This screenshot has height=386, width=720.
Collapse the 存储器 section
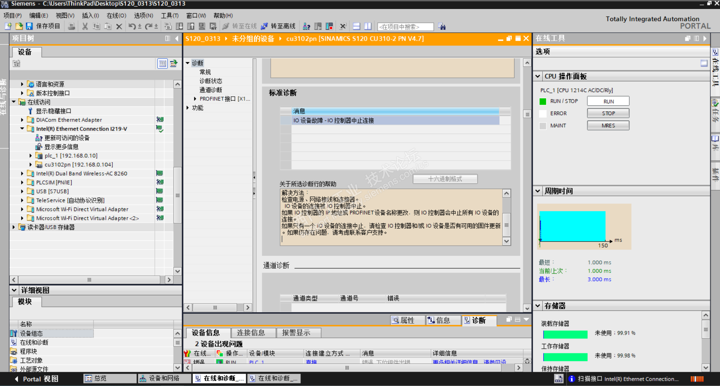point(538,306)
